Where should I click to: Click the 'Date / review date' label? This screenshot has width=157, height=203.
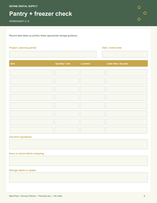(112, 48)
